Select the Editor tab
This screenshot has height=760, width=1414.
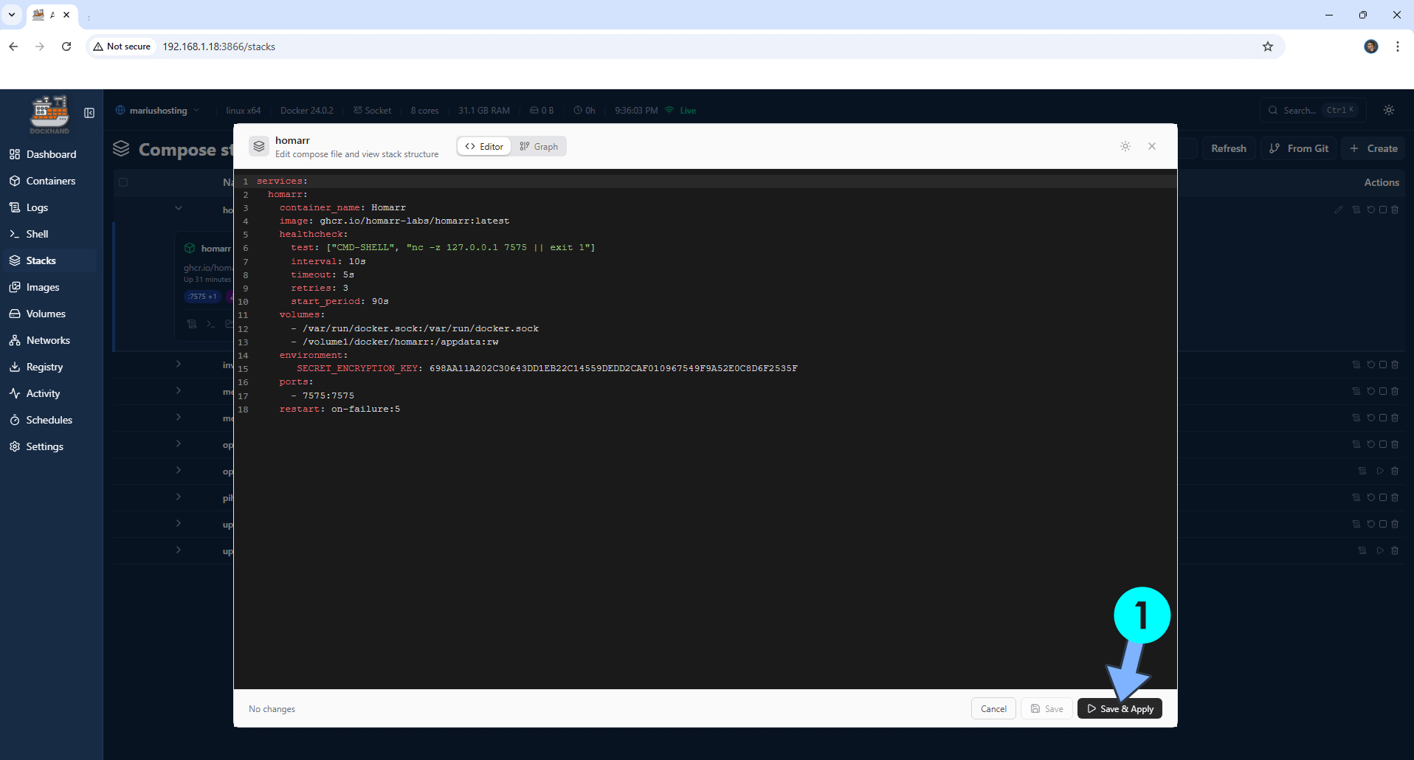tap(483, 146)
